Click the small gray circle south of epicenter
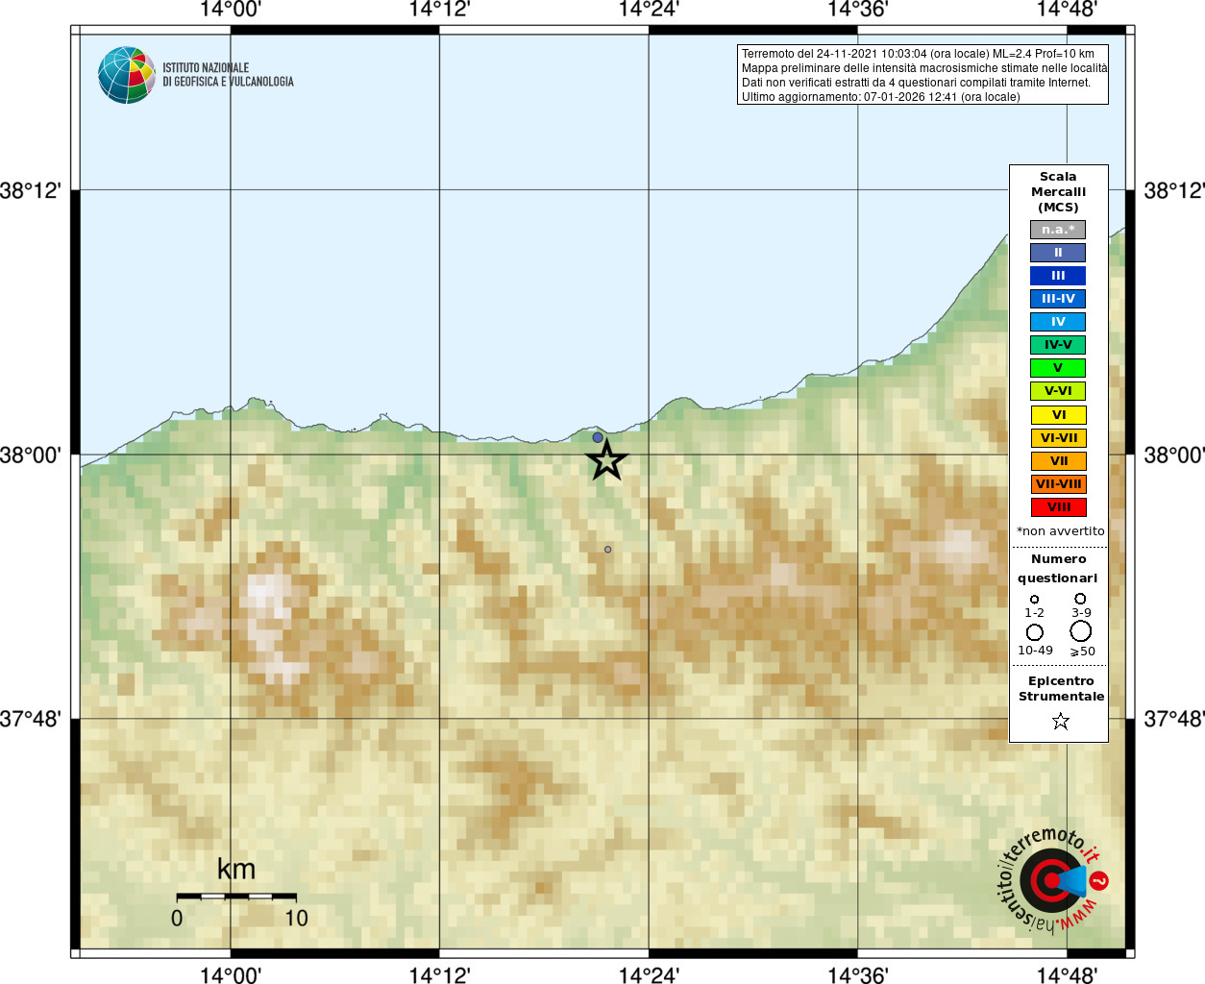 [x=608, y=550]
